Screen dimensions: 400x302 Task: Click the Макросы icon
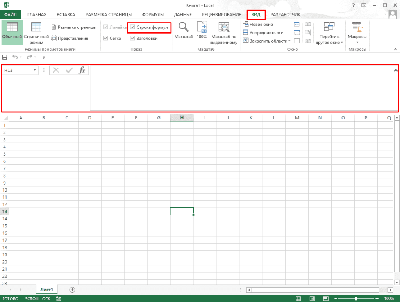click(x=357, y=27)
